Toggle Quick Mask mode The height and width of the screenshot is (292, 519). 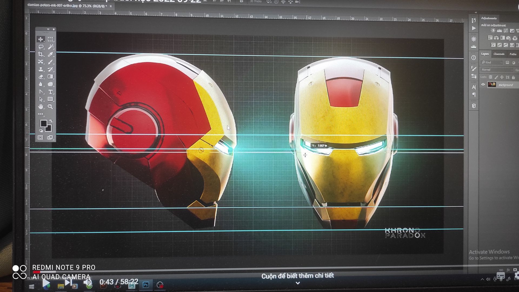click(40, 138)
